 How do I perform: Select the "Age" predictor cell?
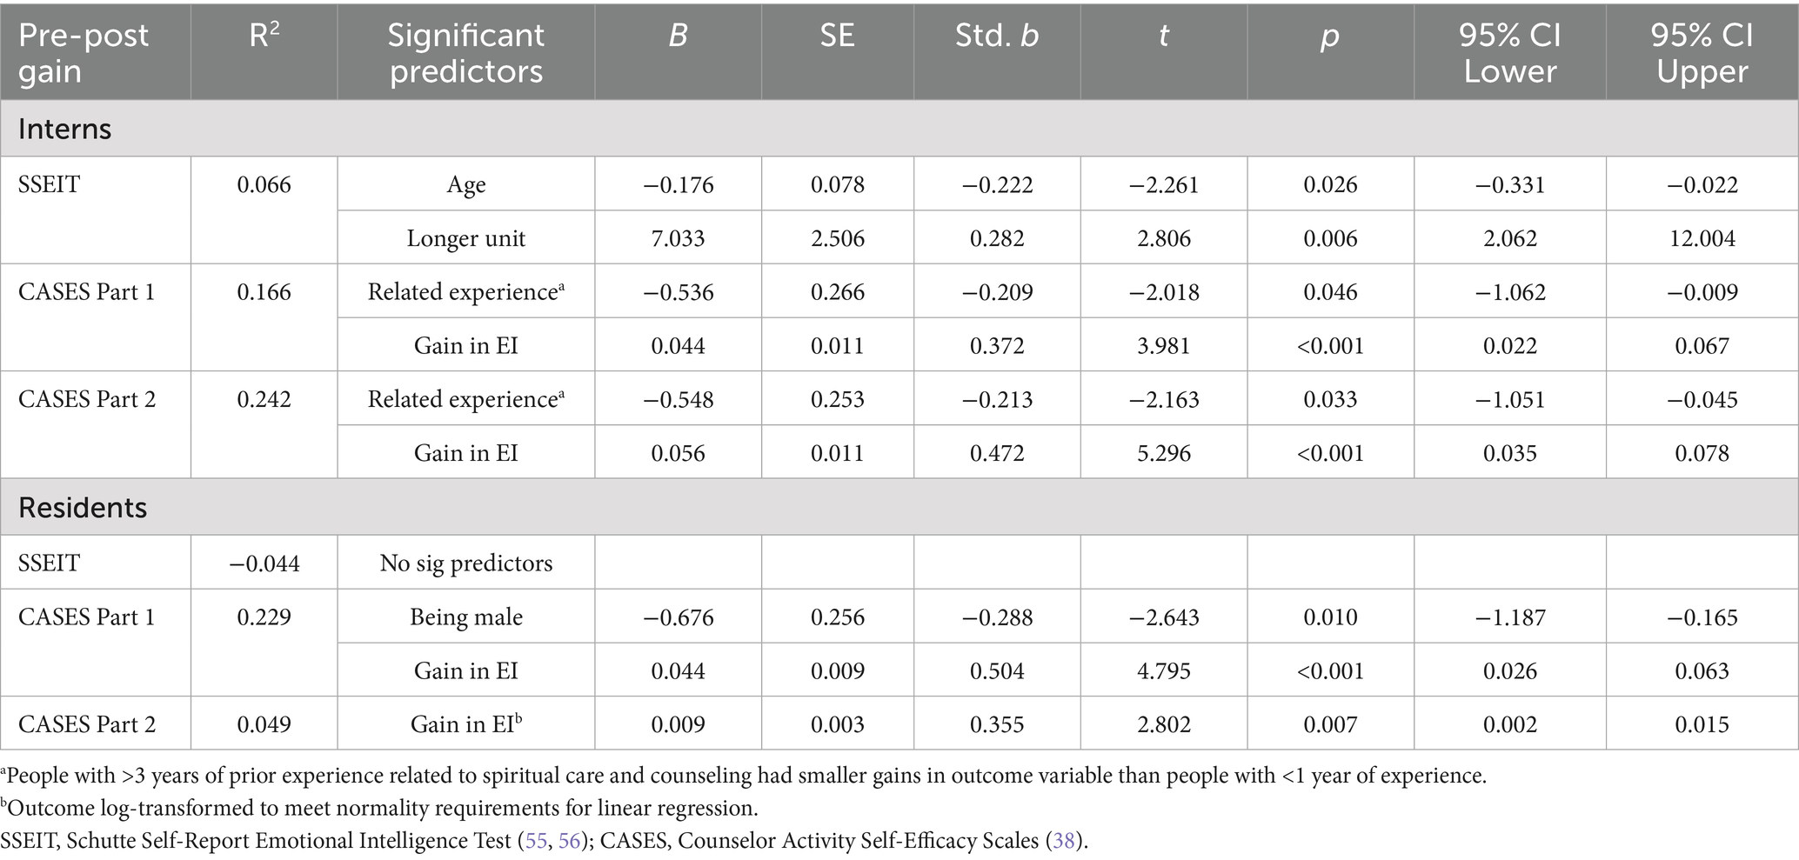click(465, 185)
